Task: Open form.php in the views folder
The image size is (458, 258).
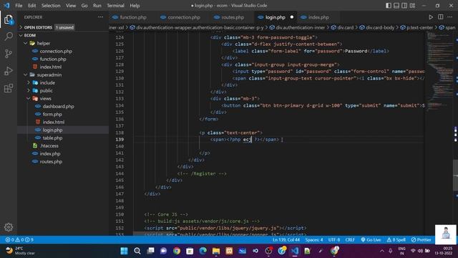Action: pyautogui.click(x=52, y=115)
